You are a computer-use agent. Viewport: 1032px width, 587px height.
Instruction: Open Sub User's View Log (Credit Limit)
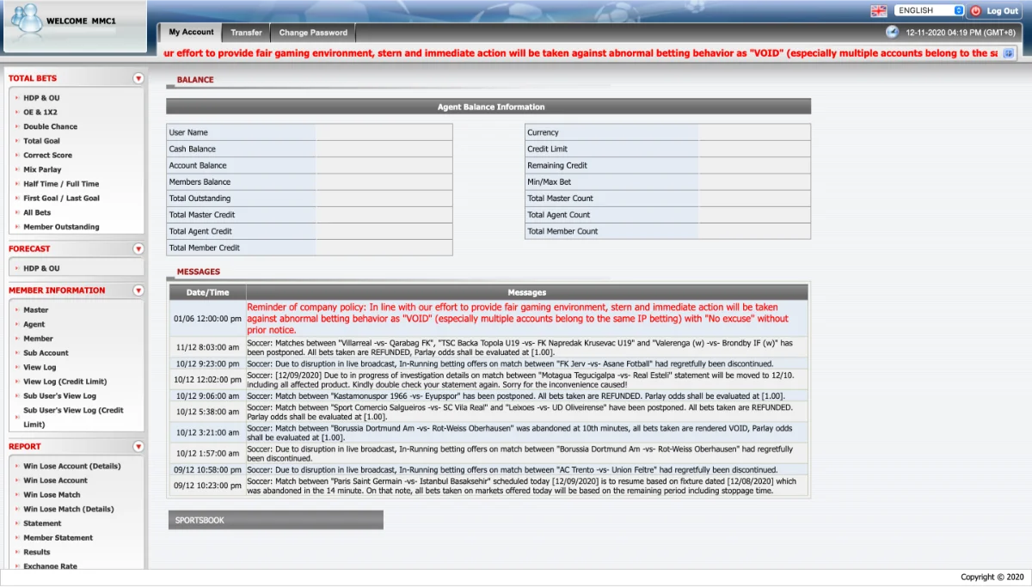pyautogui.click(x=73, y=417)
